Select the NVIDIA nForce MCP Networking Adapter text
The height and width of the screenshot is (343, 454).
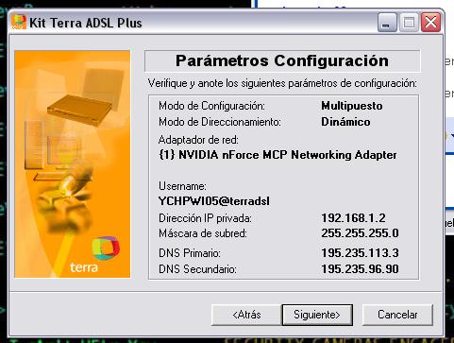click(277, 155)
